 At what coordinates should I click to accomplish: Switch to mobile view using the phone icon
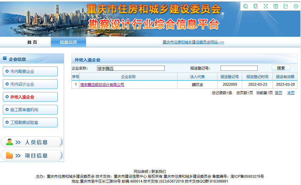tap(255, 6)
